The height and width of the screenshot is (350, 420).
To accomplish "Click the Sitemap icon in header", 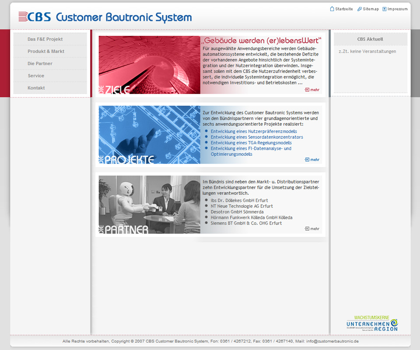I will point(360,9).
